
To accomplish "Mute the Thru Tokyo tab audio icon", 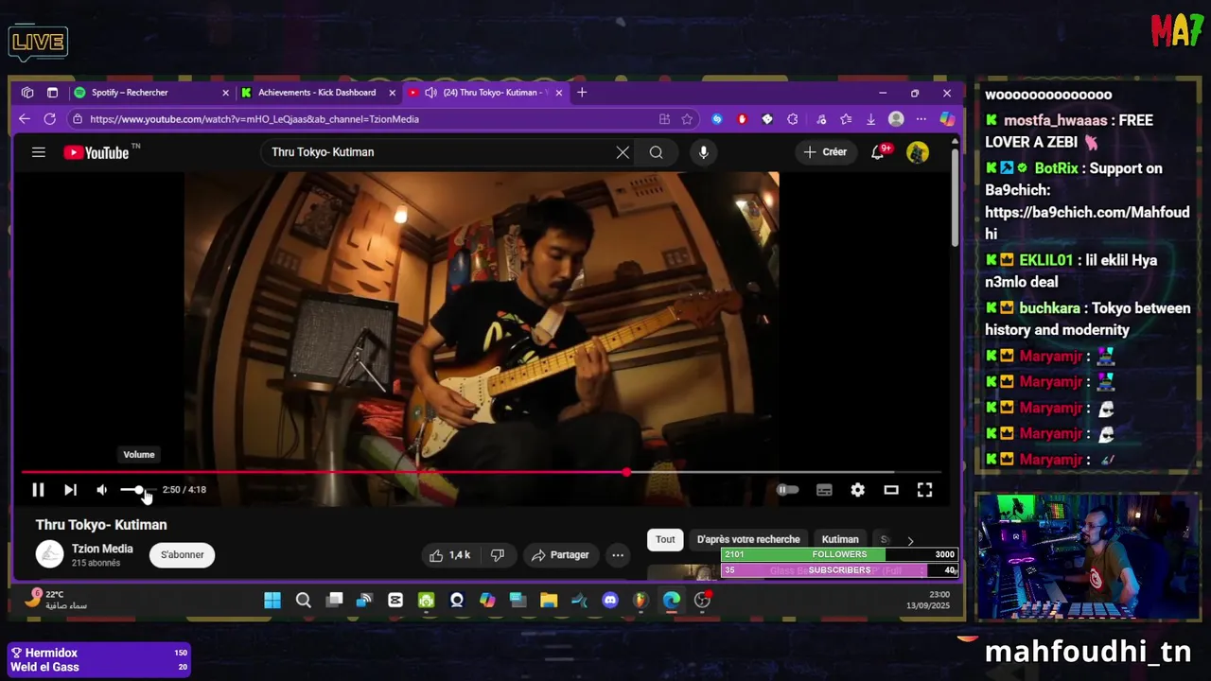I will pos(430,93).
